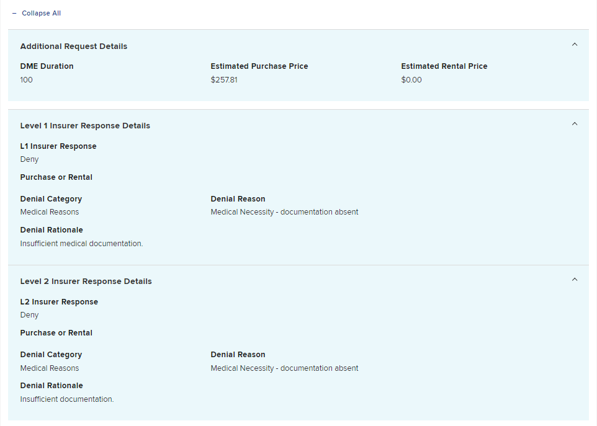The image size is (597, 426).
Task: Click the Deny value under L1 Insurer Response
Action: (x=29, y=159)
